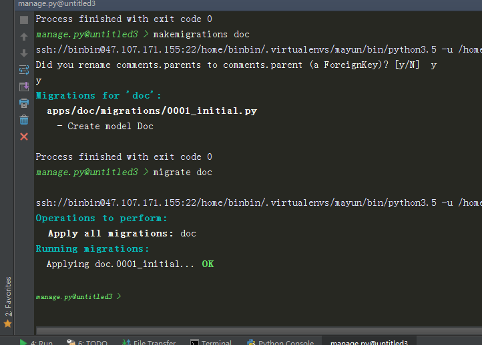Screen dimensions: 482x345
Task: Click the Favorites star icon
Action: (8, 324)
